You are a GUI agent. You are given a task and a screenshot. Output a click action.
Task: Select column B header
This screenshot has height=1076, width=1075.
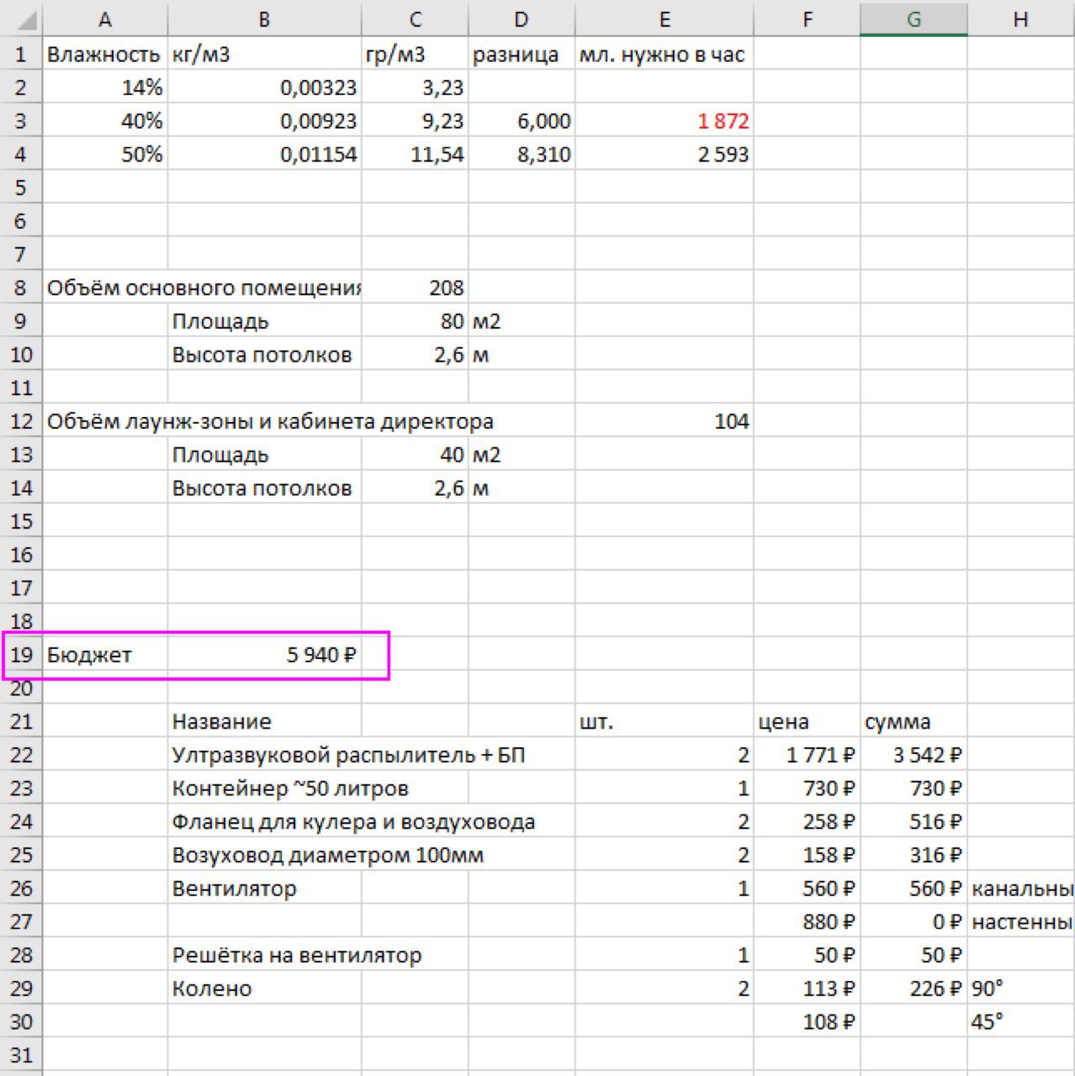pyautogui.click(x=264, y=18)
